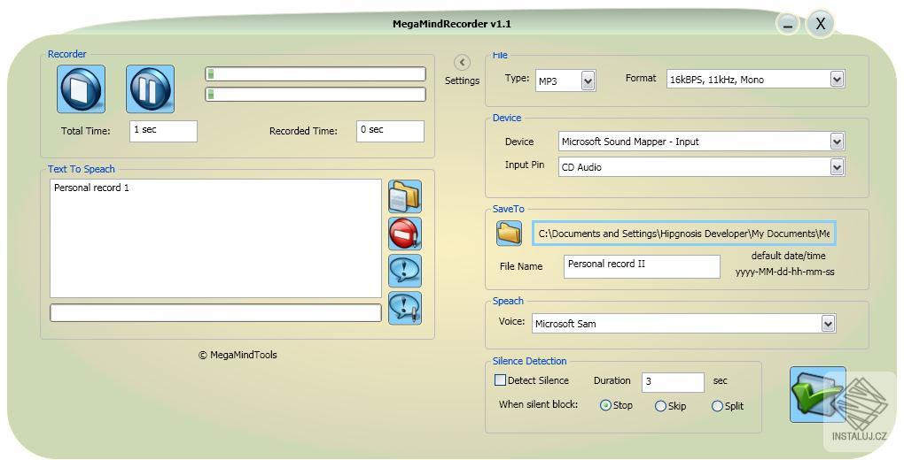Screen dimensions: 904x460
Task: Minimize the MegaMindRecorder window
Action: point(787,24)
